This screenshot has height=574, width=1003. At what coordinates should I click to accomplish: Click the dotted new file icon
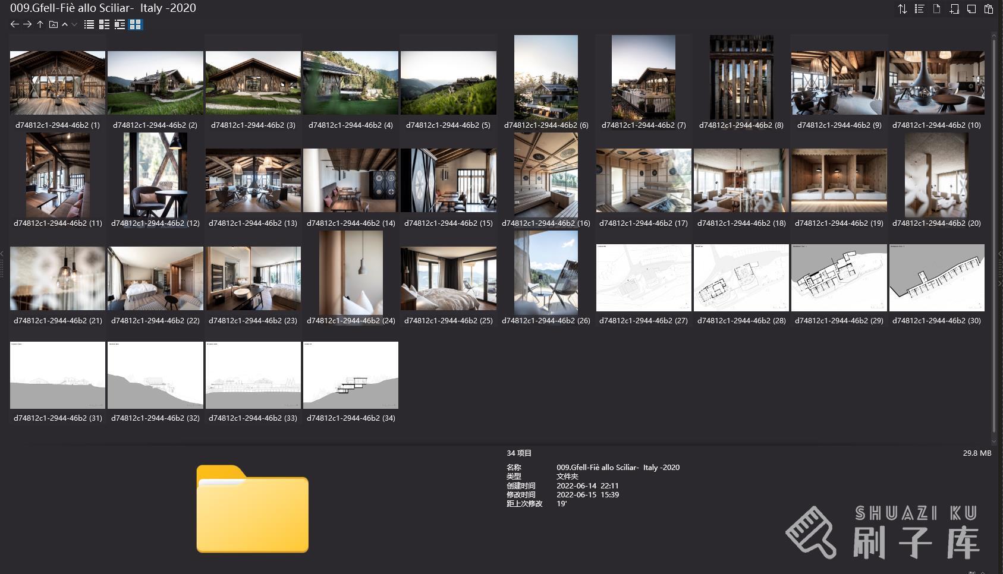(x=936, y=9)
